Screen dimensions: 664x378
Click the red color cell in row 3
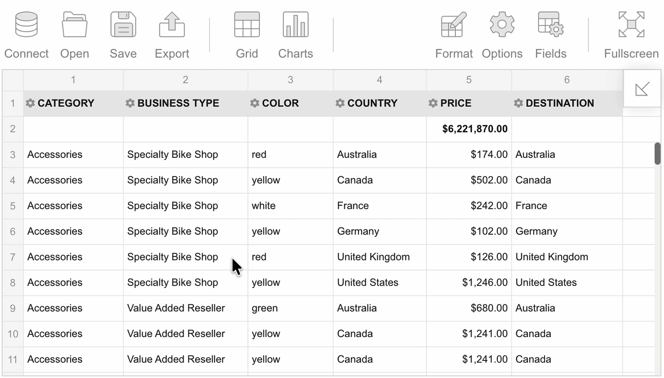290,155
